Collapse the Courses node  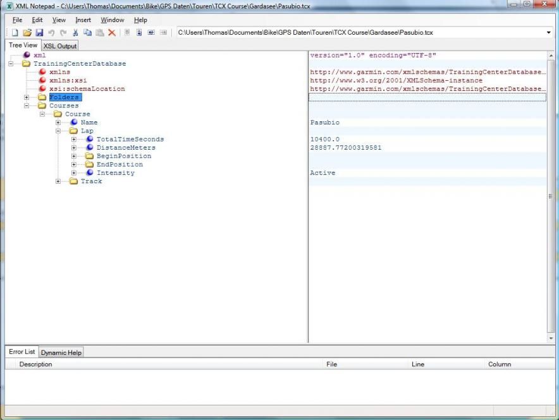tap(27, 105)
